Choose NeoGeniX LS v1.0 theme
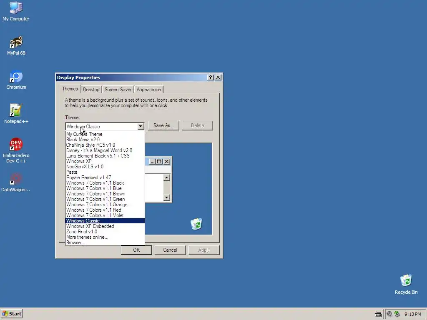This screenshot has height=320, width=427. (105, 167)
